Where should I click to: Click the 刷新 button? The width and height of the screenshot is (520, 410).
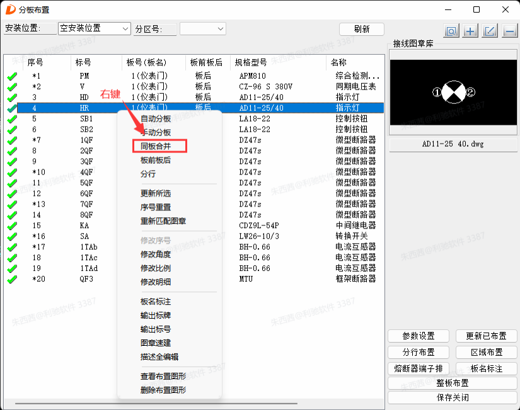pos(362,29)
